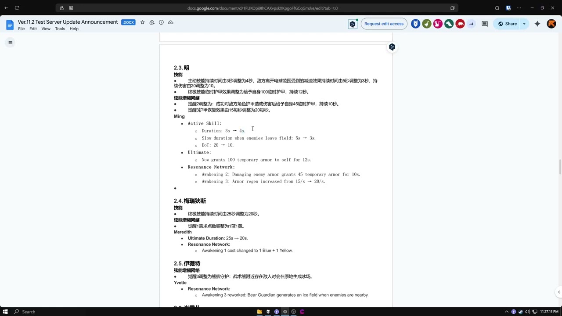
Task: Click heading '2.3. 明'
Action: pos(181,68)
